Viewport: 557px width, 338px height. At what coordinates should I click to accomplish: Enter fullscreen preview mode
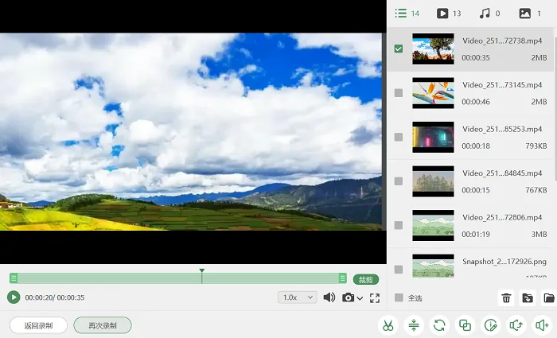(375, 298)
